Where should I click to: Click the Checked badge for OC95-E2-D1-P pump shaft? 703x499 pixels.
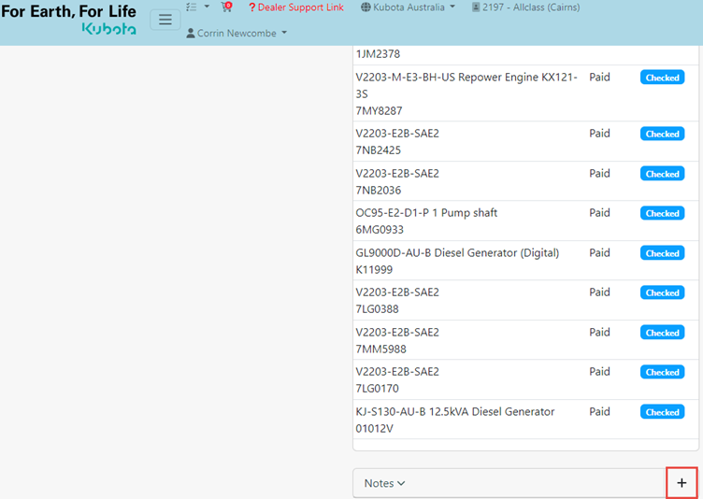click(x=662, y=213)
